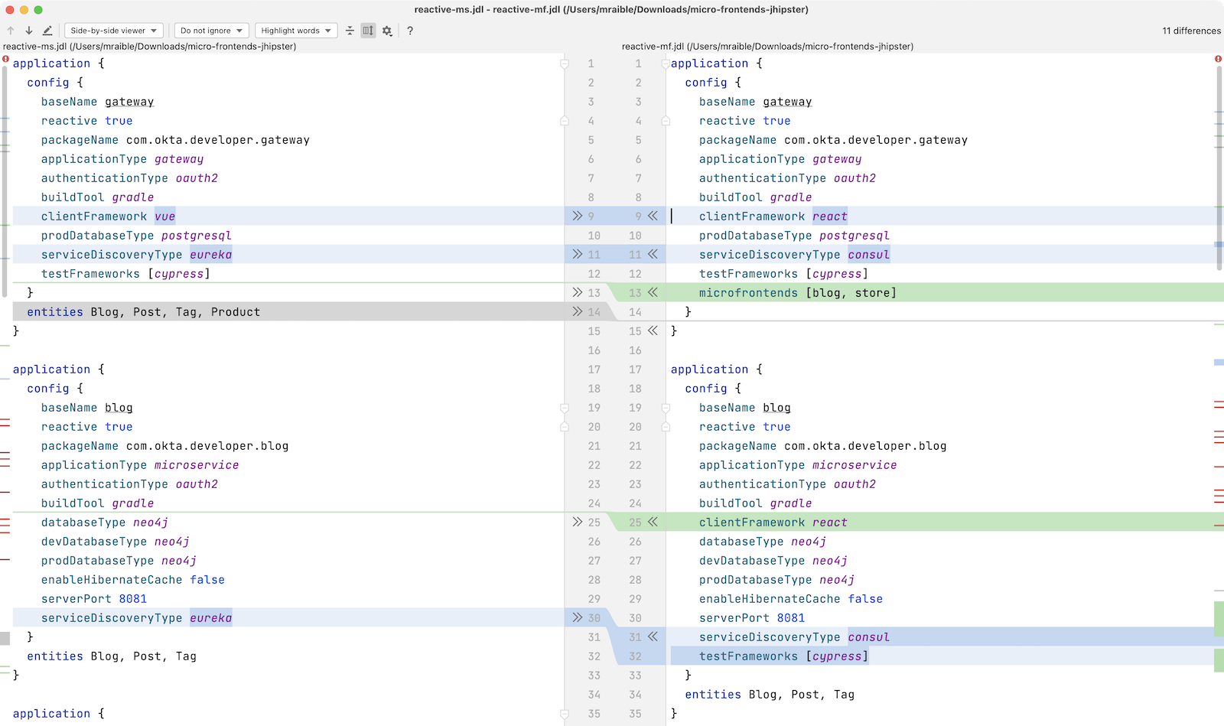Open diff settings gear icon

(x=387, y=31)
